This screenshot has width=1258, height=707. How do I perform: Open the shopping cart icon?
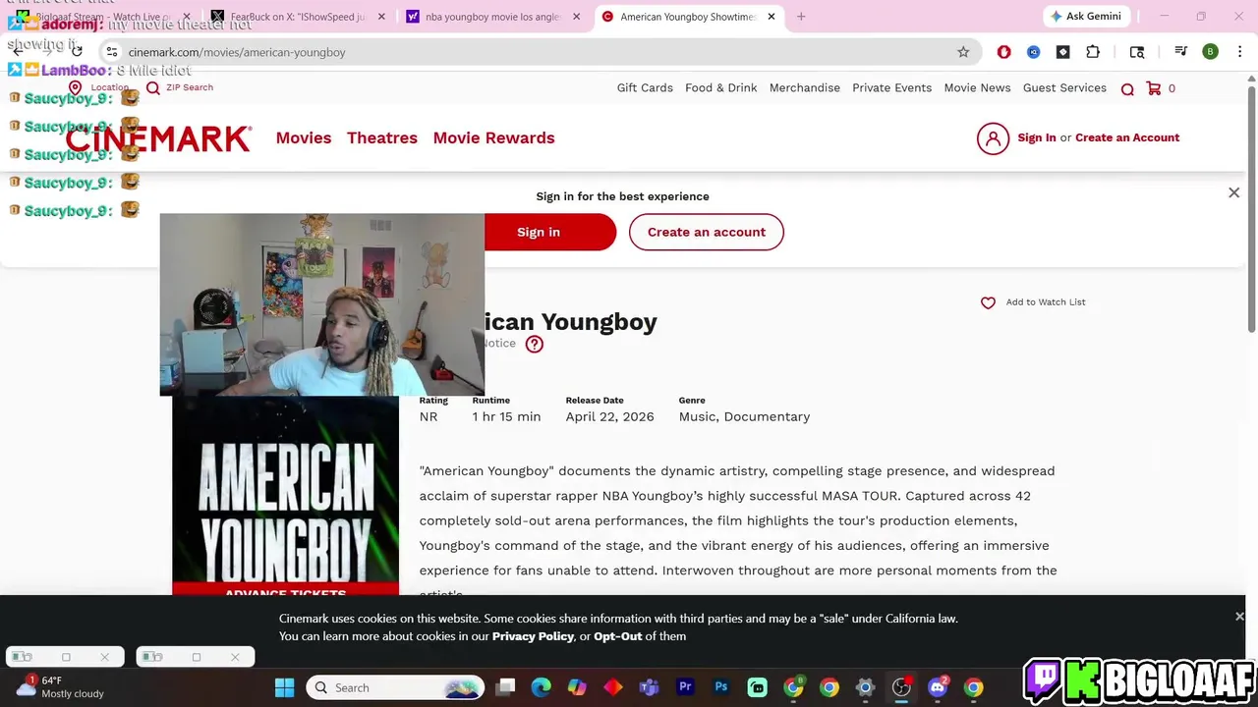[x=1154, y=88]
